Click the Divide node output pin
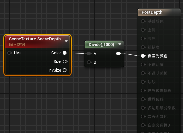Image resolution: width=183 pixels, height=133 pixels. coord(119,54)
